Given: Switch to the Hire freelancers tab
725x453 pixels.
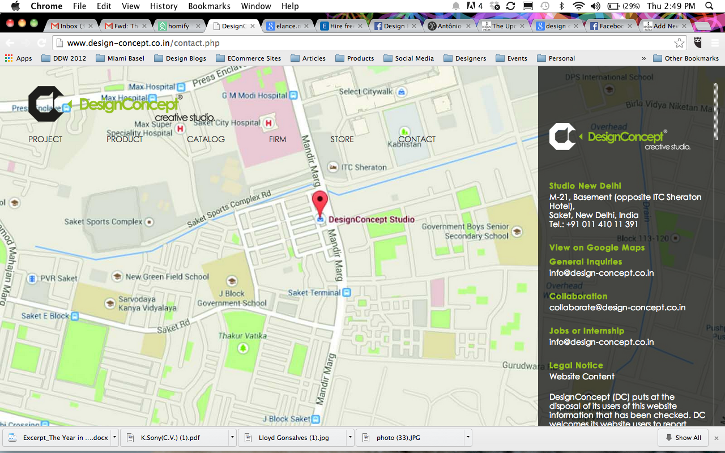Looking at the screenshot, I should coord(342,26).
